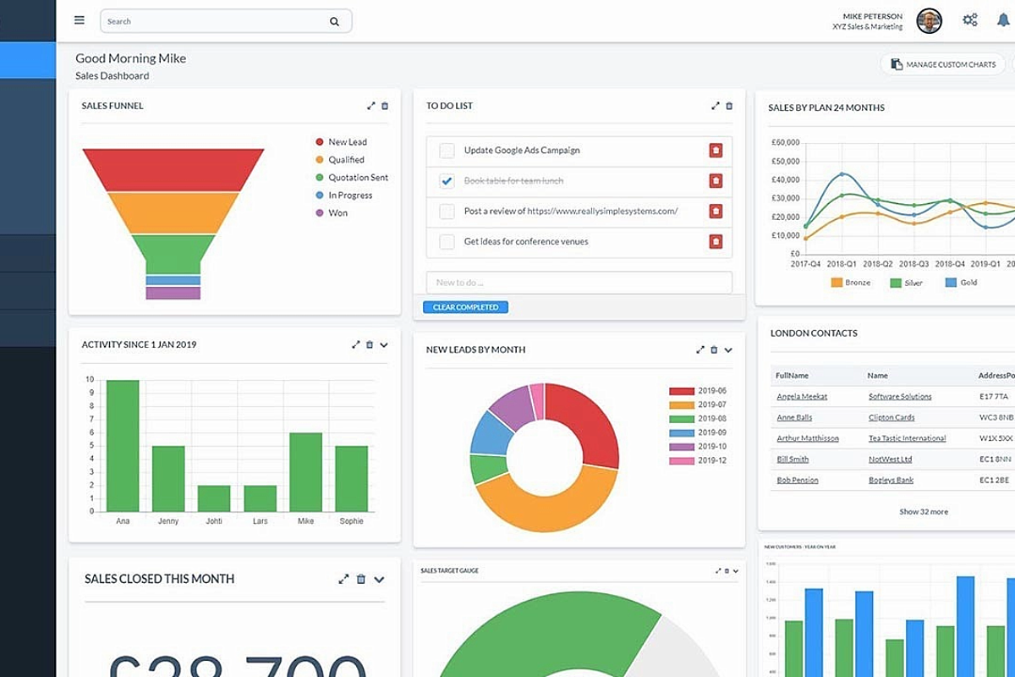The image size is (1015, 677).
Task: Click the search magnifier icon
Action: tap(334, 22)
